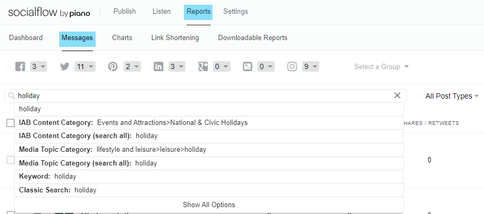Image resolution: width=484 pixels, height=214 pixels.
Task: Open the Settings tab
Action: point(236,12)
